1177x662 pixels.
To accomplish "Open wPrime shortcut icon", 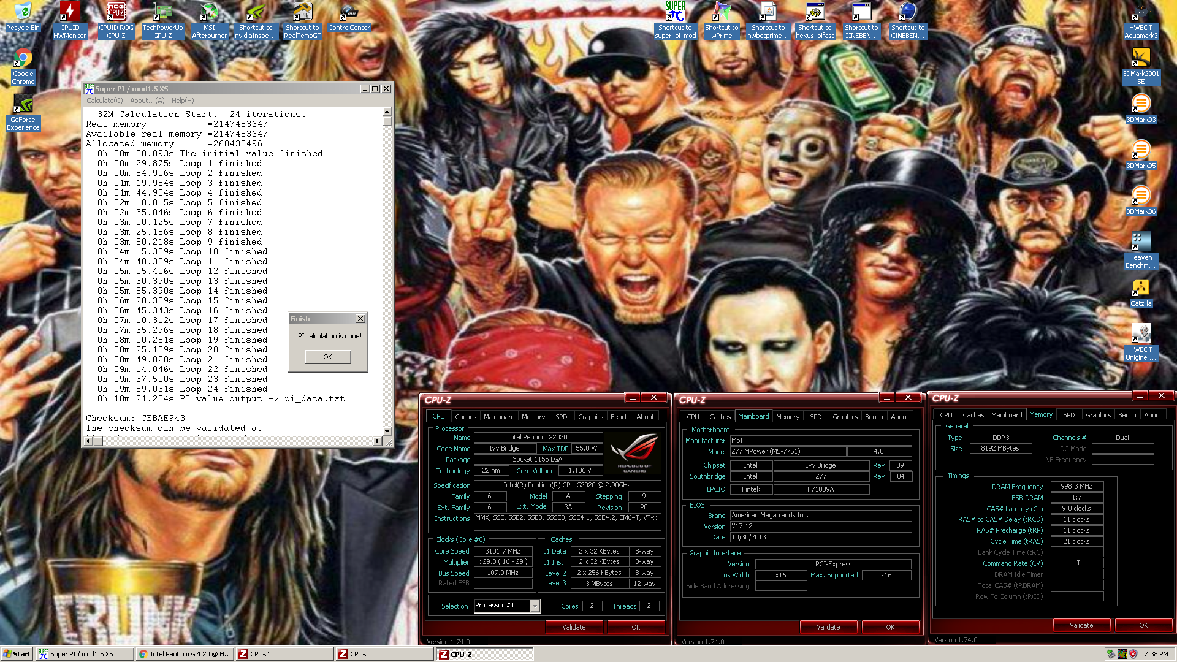I will (722, 20).
